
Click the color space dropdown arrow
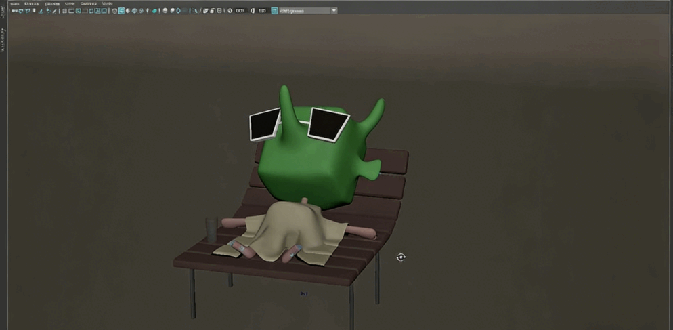334,10
